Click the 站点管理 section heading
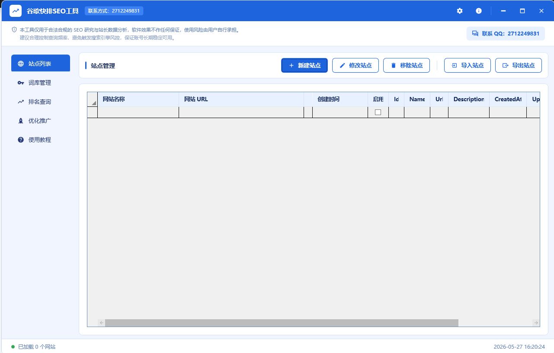This screenshot has height=353, width=554. pos(103,66)
